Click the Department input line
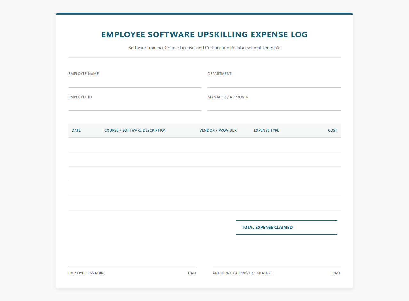Image resolution: width=409 pixels, height=301 pixels. [x=274, y=83]
